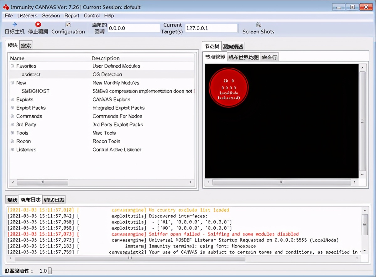Expand the Tools tree node
The height and width of the screenshot is (277, 376).
point(12,133)
